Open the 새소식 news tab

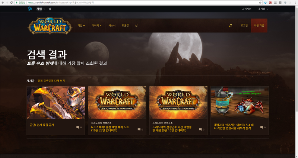point(112,25)
